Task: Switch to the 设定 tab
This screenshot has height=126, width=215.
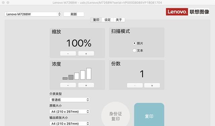Action: click(x=107, y=20)
